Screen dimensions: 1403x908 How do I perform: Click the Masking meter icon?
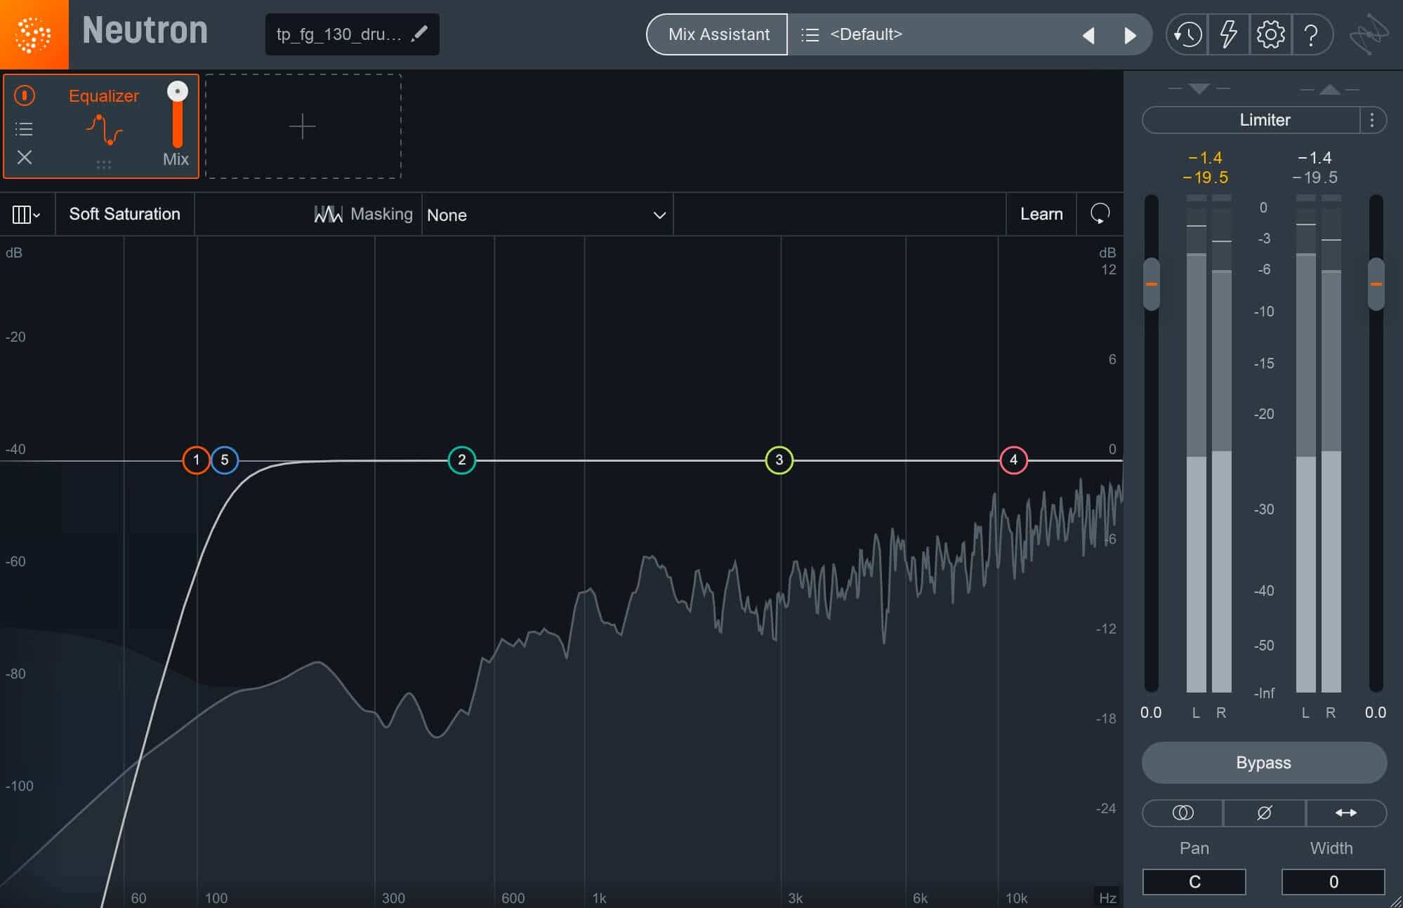[x=328, y=214]
